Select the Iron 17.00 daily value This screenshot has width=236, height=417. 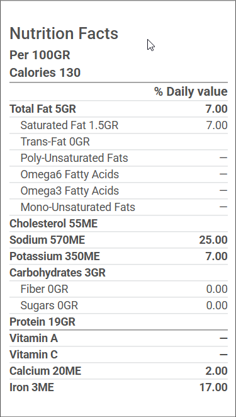tap(213, 387)
